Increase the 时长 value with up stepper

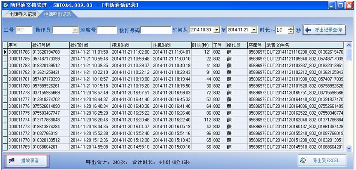point(285,28)
